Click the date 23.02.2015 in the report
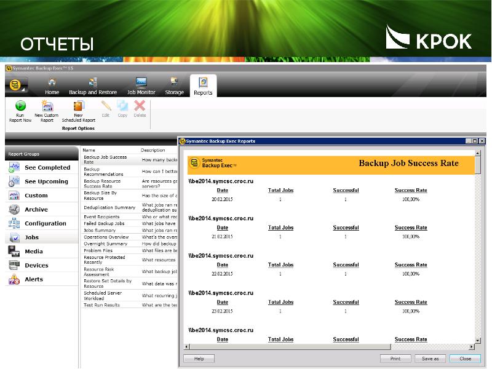This screenshot has height=369, width=492. [222, 311]
